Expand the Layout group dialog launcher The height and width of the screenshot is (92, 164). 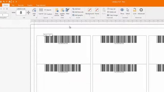[x=52, y=18]
